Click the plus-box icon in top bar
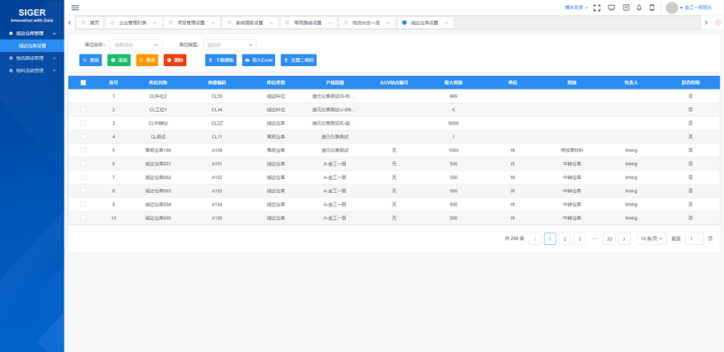The image size is (724, 352). tap(626, 8)
